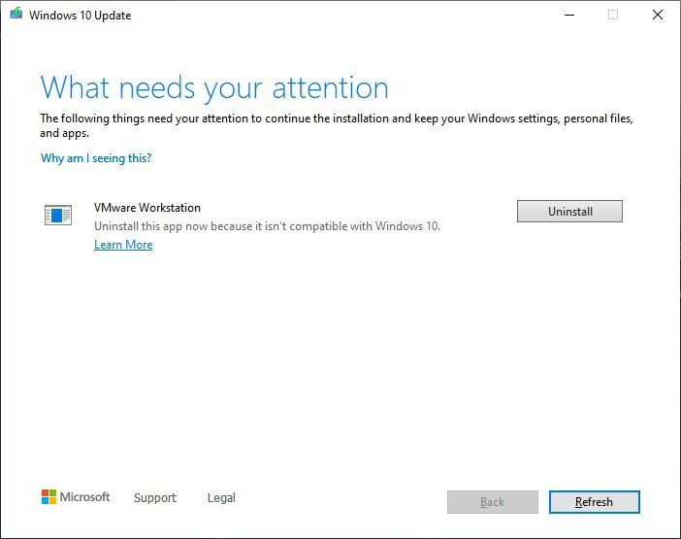Viewport: 681px width, 539px height.
Task: Close the Windows 10 Update window
Action: [658, 15]
